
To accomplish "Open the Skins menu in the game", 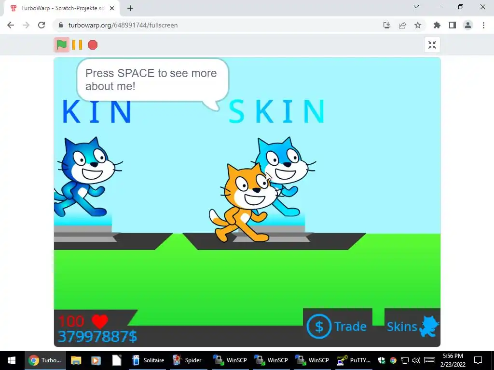I will [x=412, y=327].
